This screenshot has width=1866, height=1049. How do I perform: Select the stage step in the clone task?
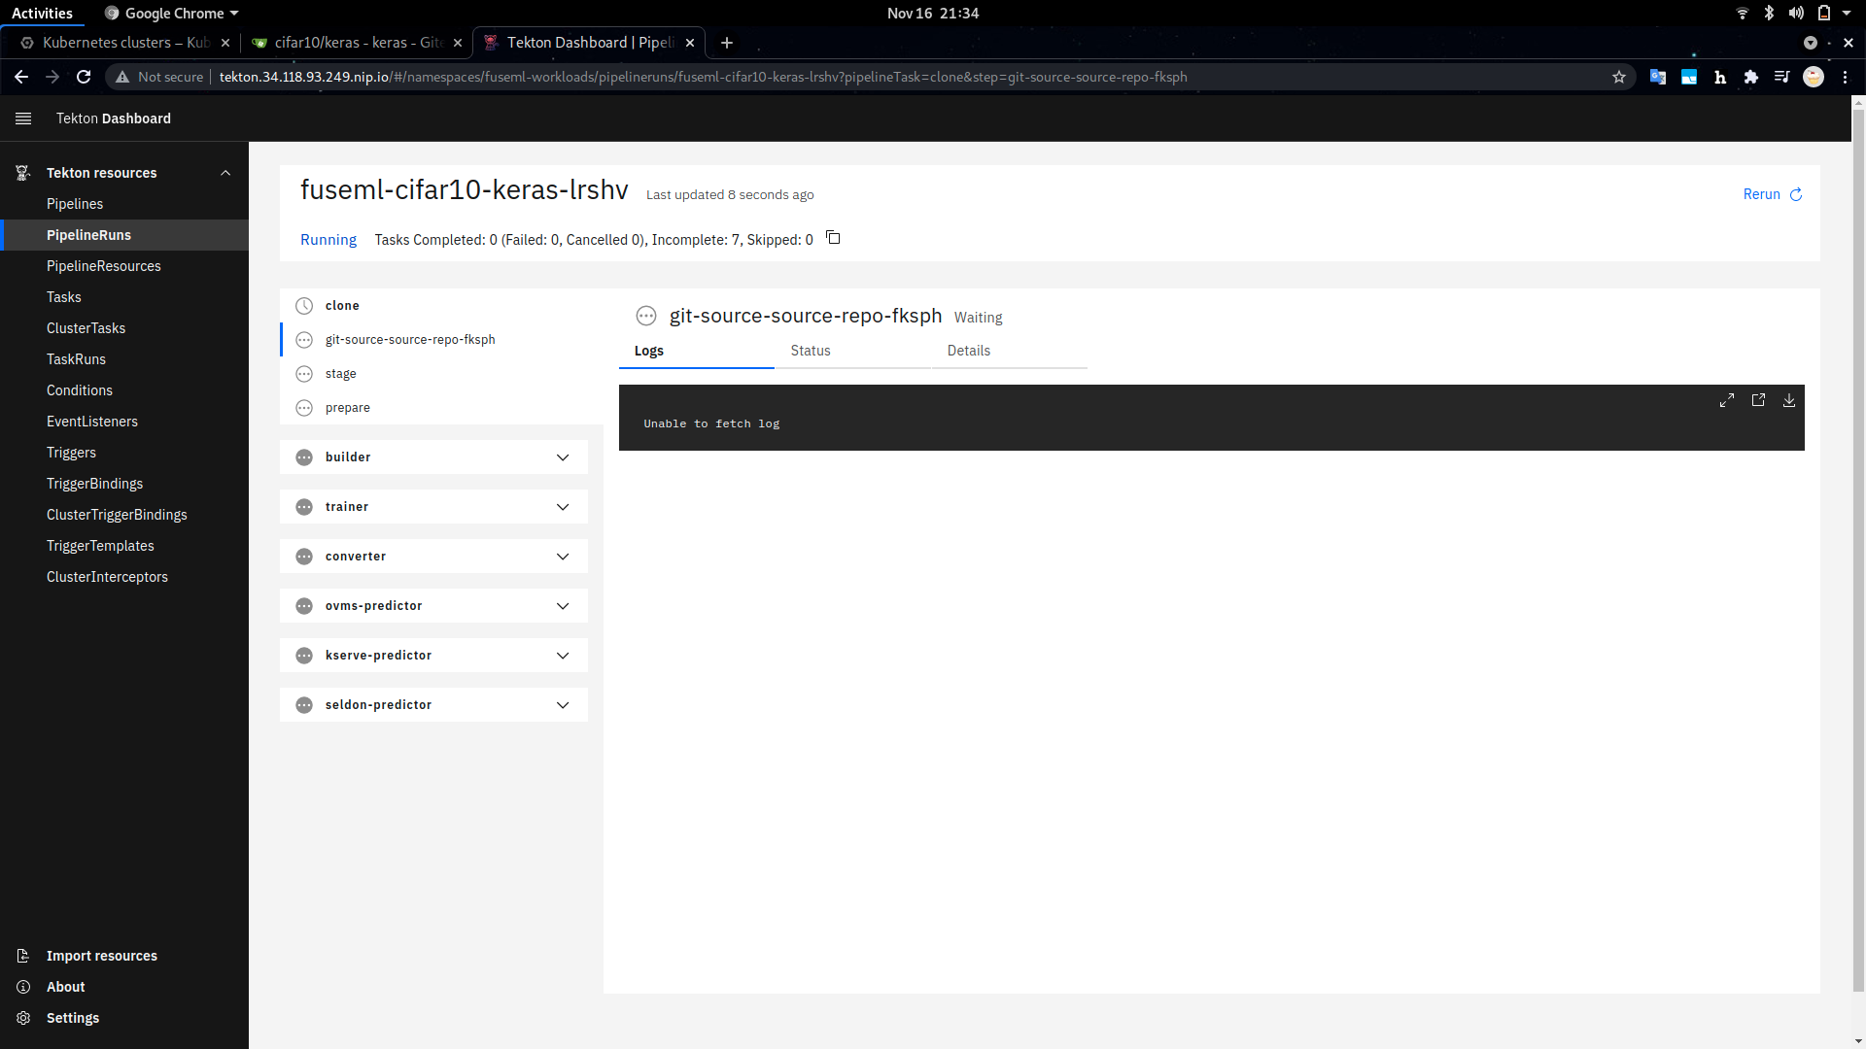pos(340,373)
